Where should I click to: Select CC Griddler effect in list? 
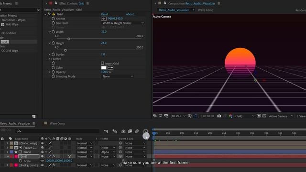pyautogui.click(x=9, y=33)
